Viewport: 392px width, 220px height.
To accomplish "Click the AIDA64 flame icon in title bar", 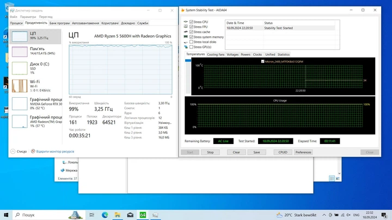I will pyautogui.click(x=183, y=10).
